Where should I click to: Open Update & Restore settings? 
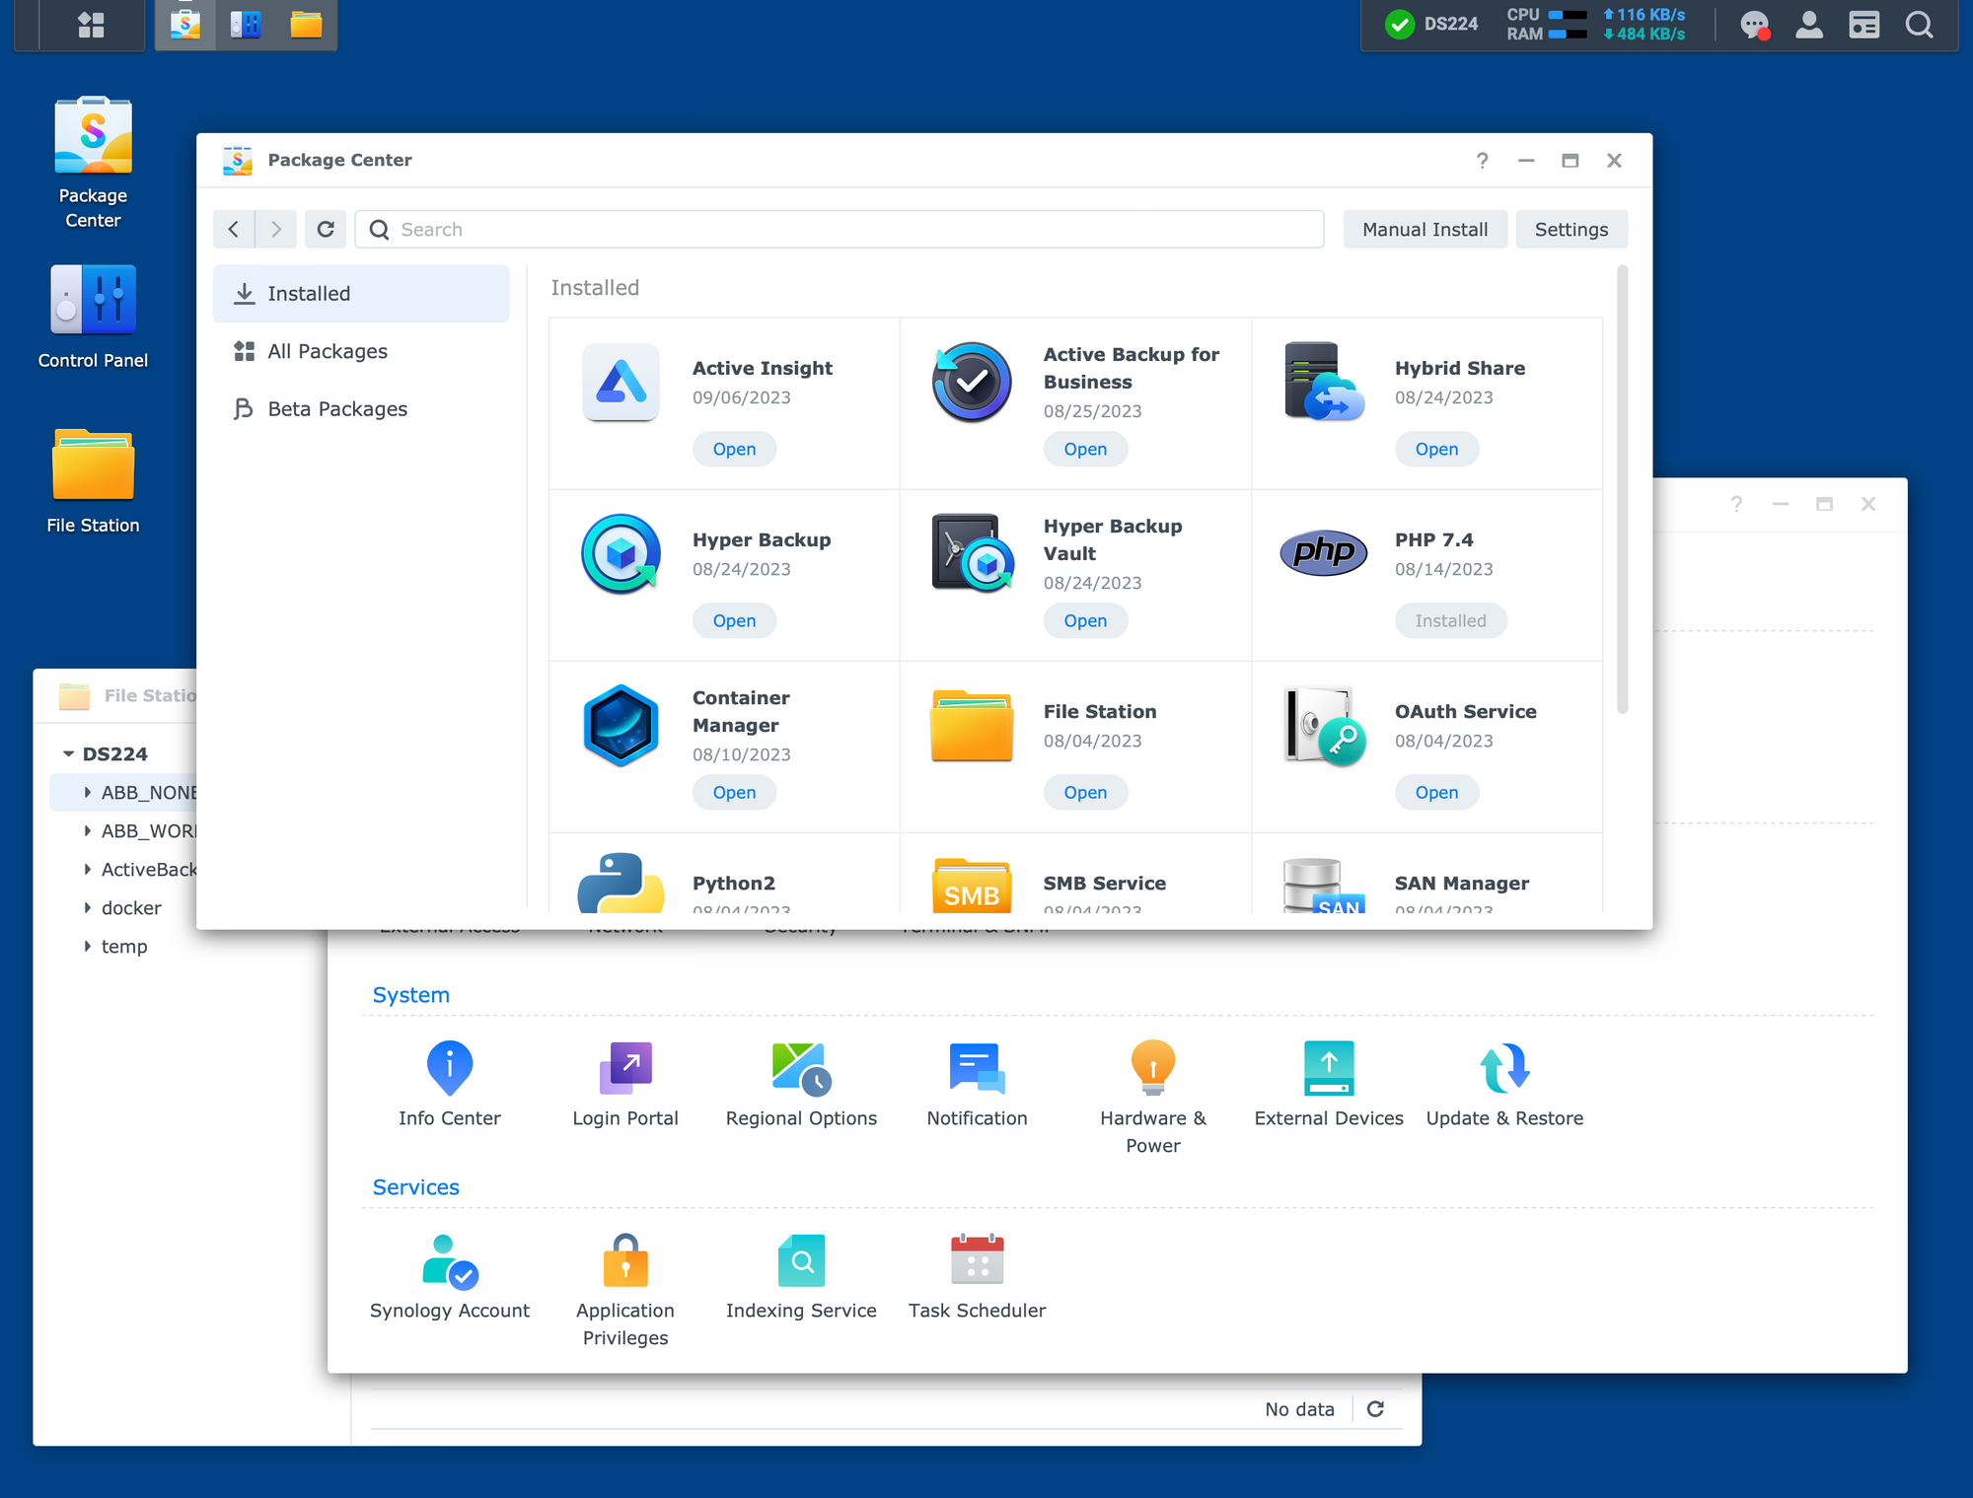click(1504, 1084)
